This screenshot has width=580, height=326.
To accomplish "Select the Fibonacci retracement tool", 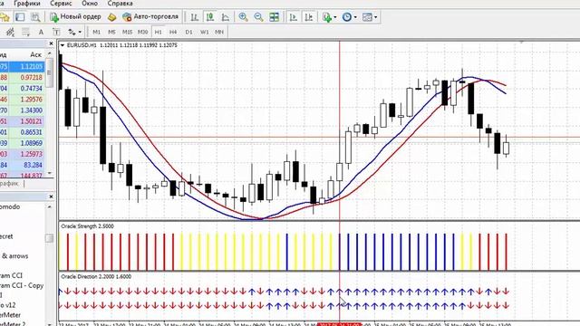I will (x=25, y=33).
